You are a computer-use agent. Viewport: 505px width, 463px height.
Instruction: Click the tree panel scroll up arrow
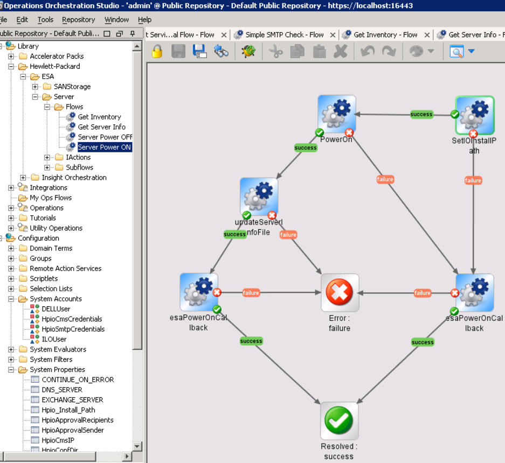[137, 46]
